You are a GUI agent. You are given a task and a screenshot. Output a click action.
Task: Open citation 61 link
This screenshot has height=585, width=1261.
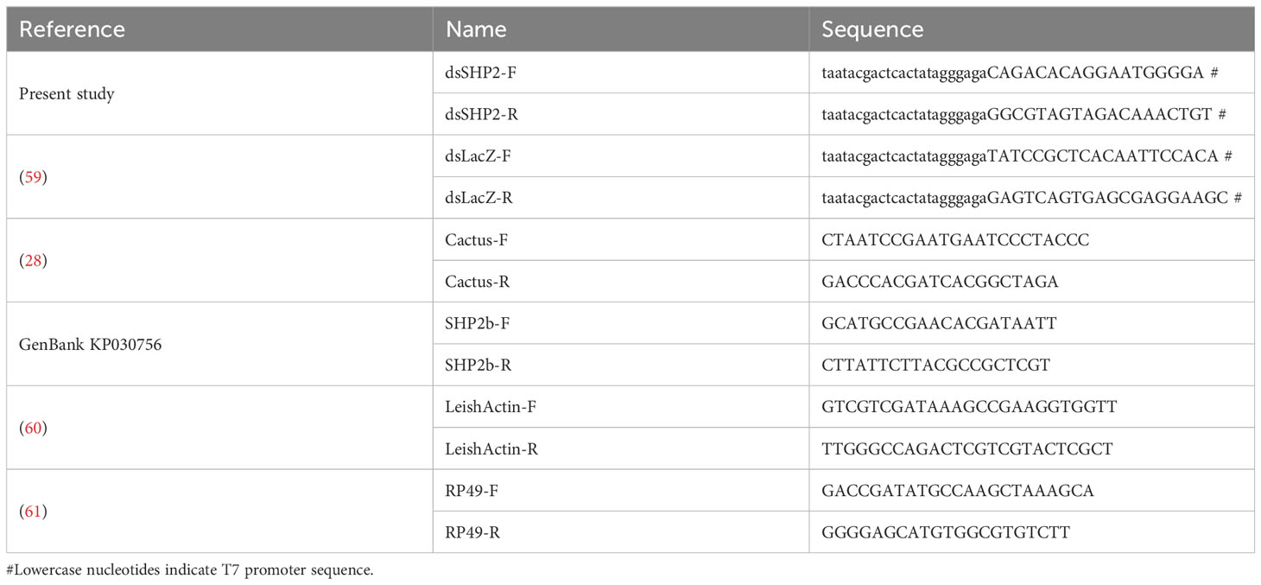click(x=33, y=512)
